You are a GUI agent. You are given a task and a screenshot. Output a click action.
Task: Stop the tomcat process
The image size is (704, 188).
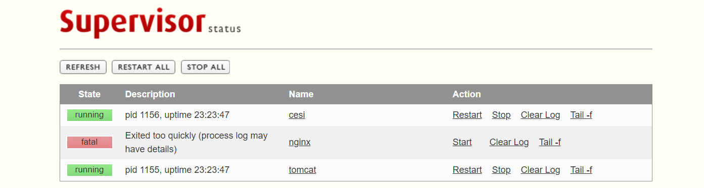[x=501, y=170]
